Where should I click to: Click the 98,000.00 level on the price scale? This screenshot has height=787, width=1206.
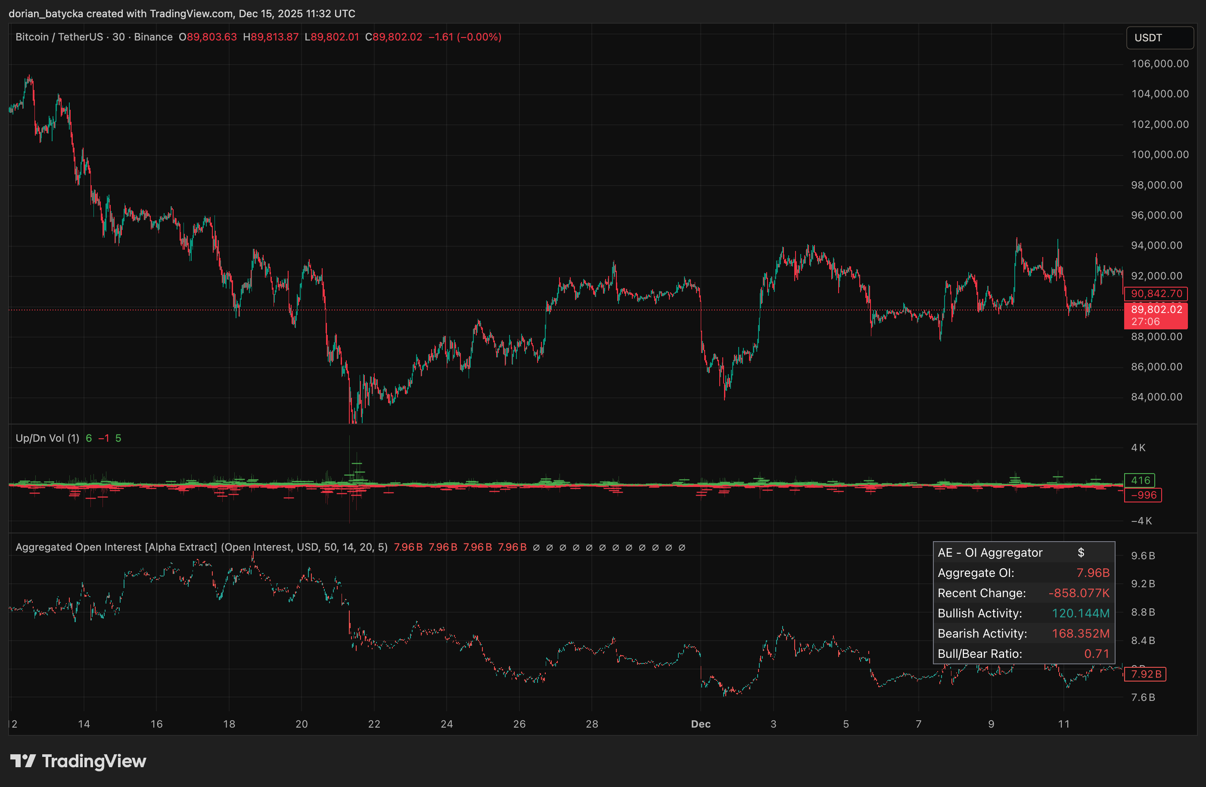1156,186
